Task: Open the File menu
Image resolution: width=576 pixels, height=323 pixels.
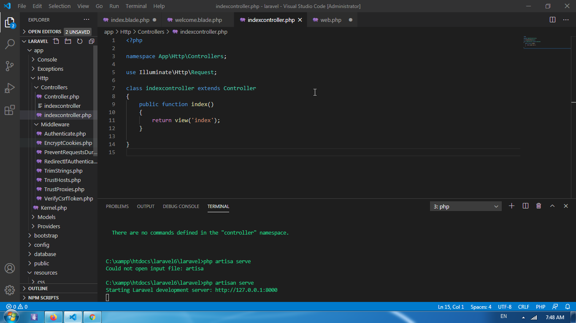Action: pos(22,6)
